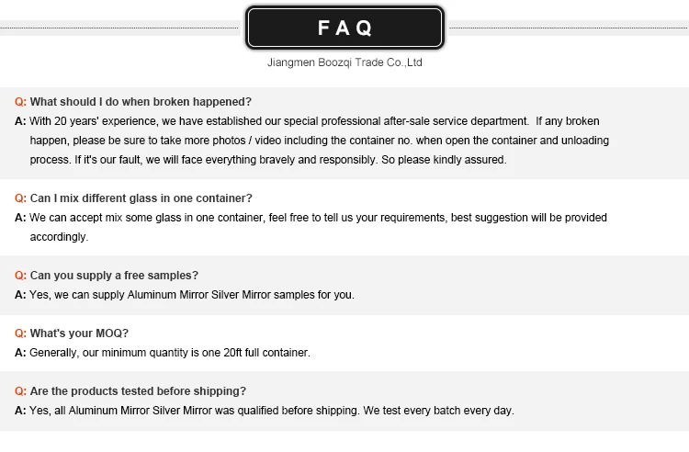Open the question "Are the products tested before shipping?"
The image size is (689, 452).
[138, 391]
